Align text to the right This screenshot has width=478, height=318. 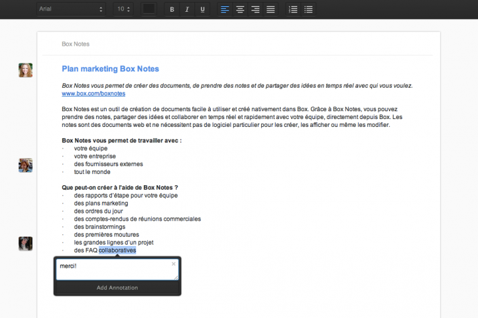click(x=255, y=9)
